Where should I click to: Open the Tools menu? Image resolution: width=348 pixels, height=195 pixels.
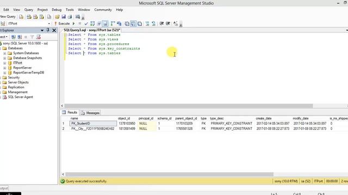click(x=70, y=10)
